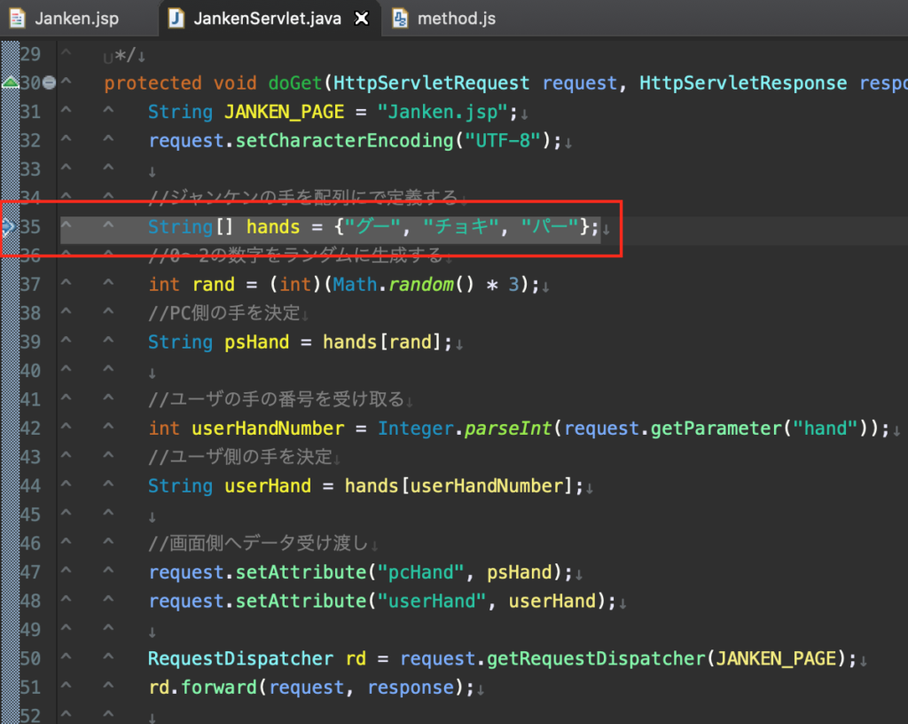
Task: Click userHand declaration on line 44
Action: pos(268,486)
